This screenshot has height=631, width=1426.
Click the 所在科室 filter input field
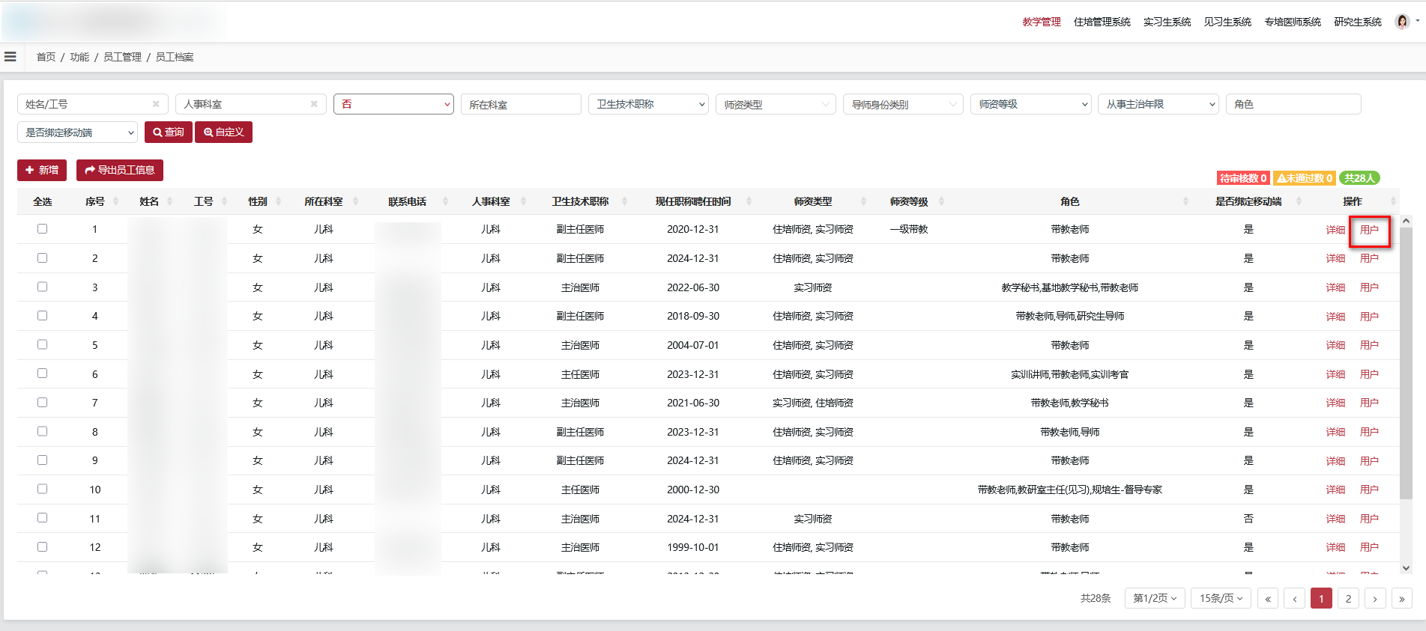[x=521, y=104]
